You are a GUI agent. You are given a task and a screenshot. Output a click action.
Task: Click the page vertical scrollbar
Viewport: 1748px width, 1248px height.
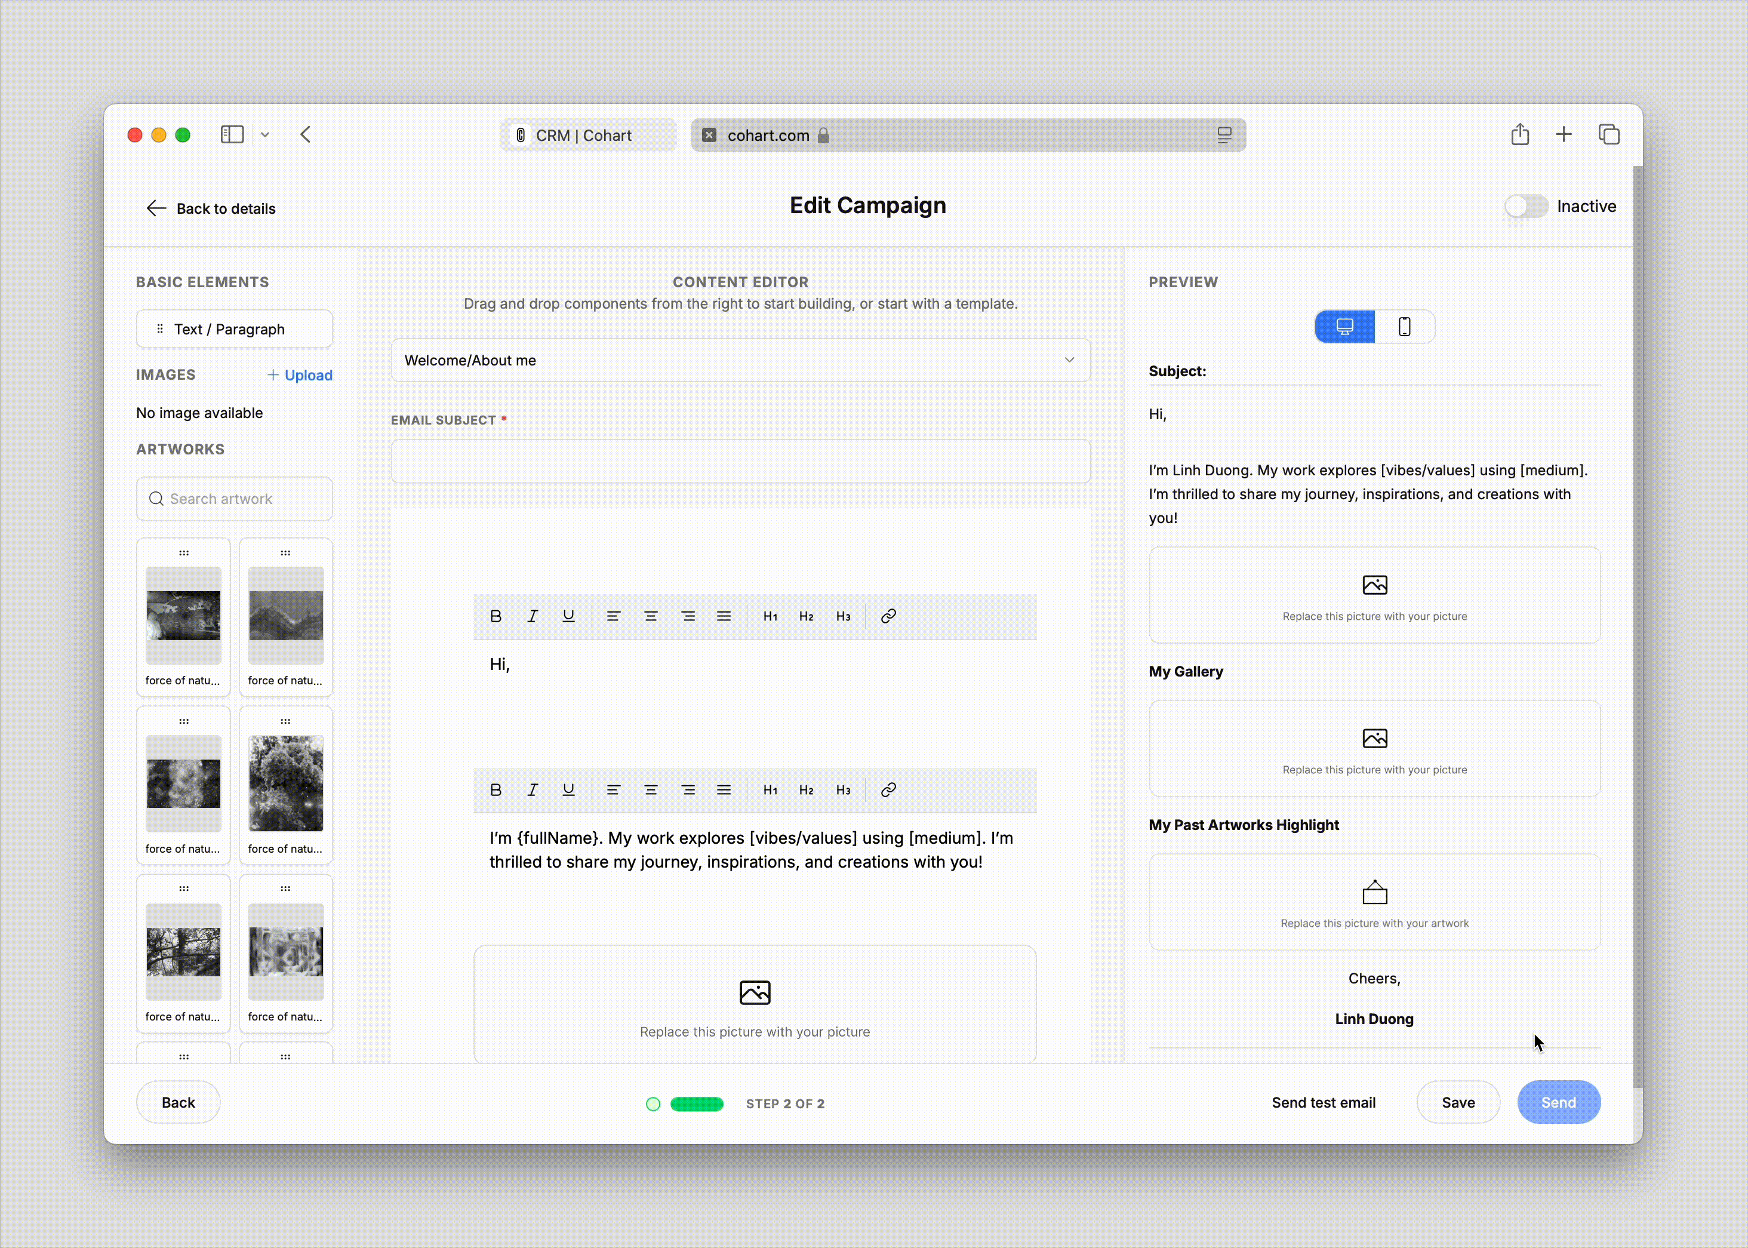[1638, 627]
